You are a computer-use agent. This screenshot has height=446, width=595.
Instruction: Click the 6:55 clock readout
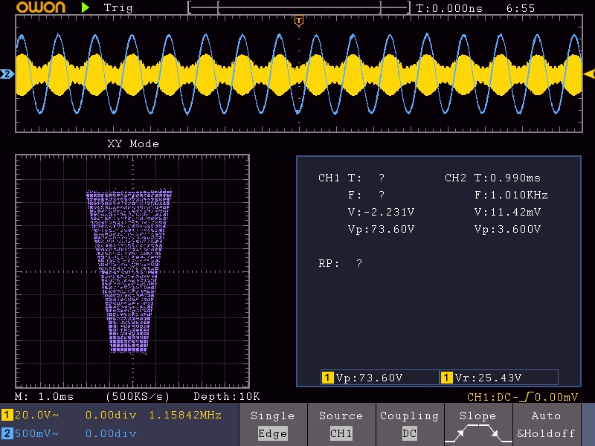pyautogui.click(x=520, y=8)
